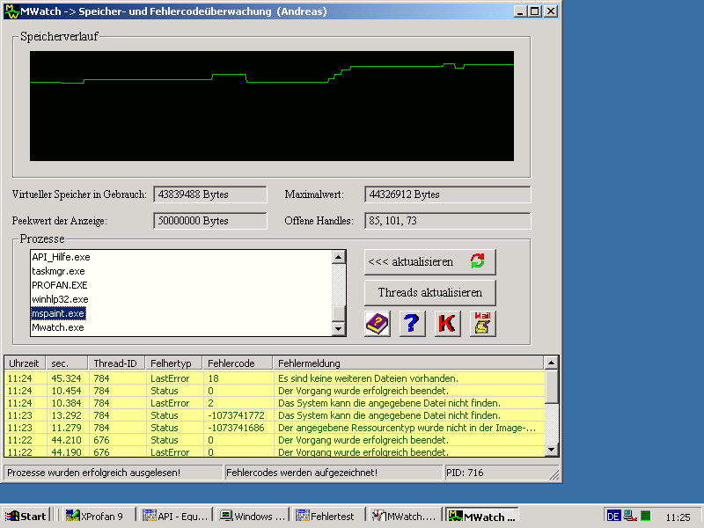704x528 pixels.
Task: Click 'Es sind keine weiteren Dateien vorhanden.' message
Action: [x=368, y=378]
